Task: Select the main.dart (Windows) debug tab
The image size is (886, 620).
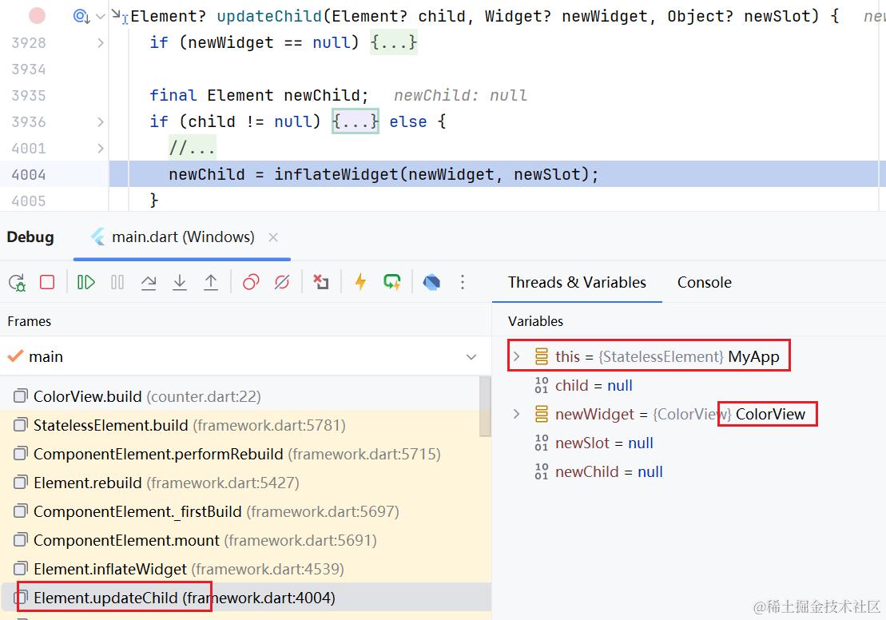Action: click(x=182, y=236)
